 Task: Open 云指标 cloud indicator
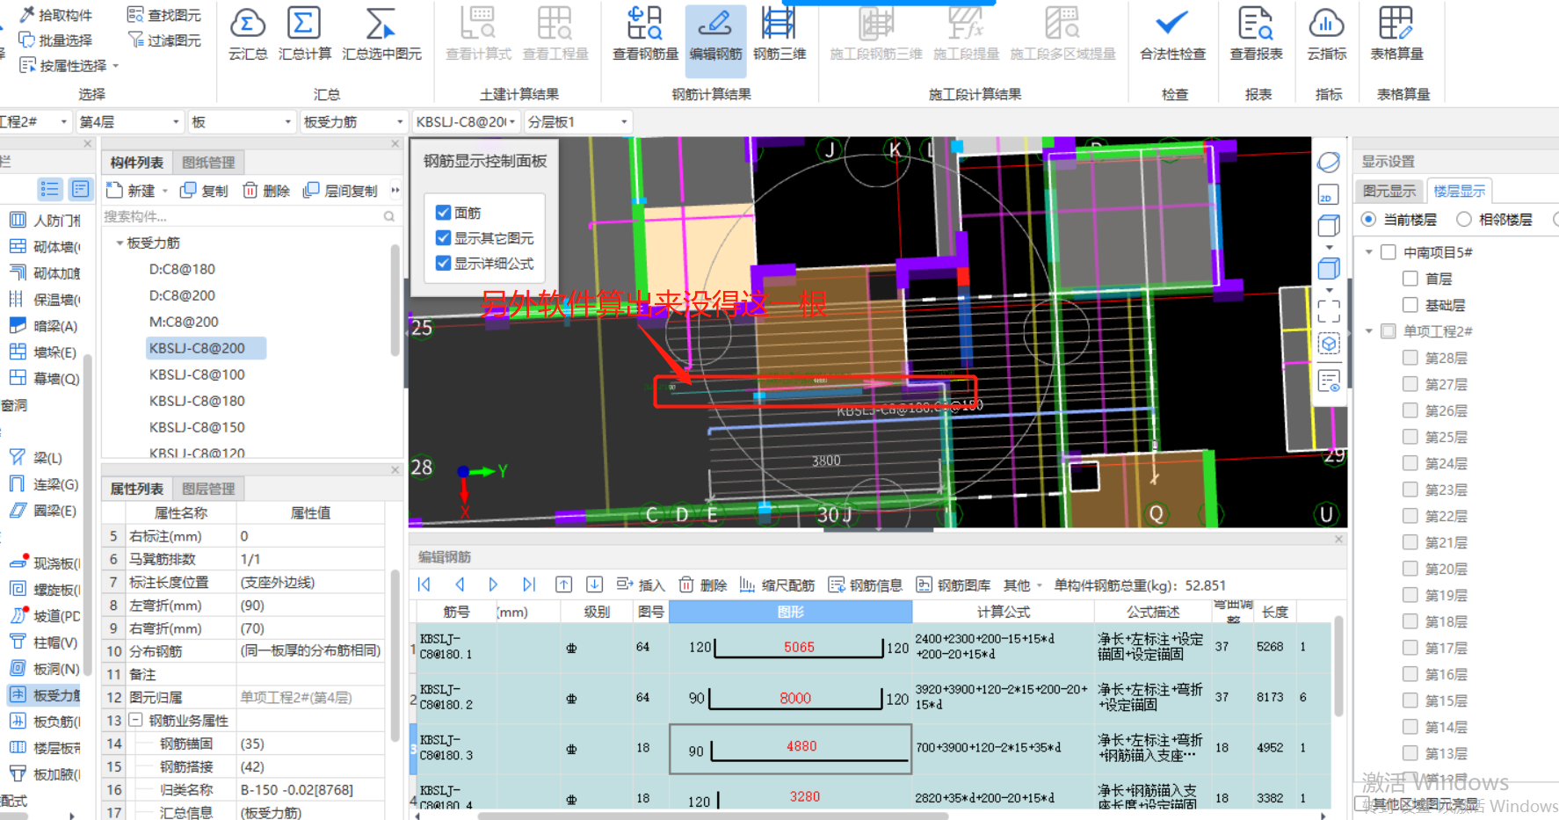coord(1326,34)
